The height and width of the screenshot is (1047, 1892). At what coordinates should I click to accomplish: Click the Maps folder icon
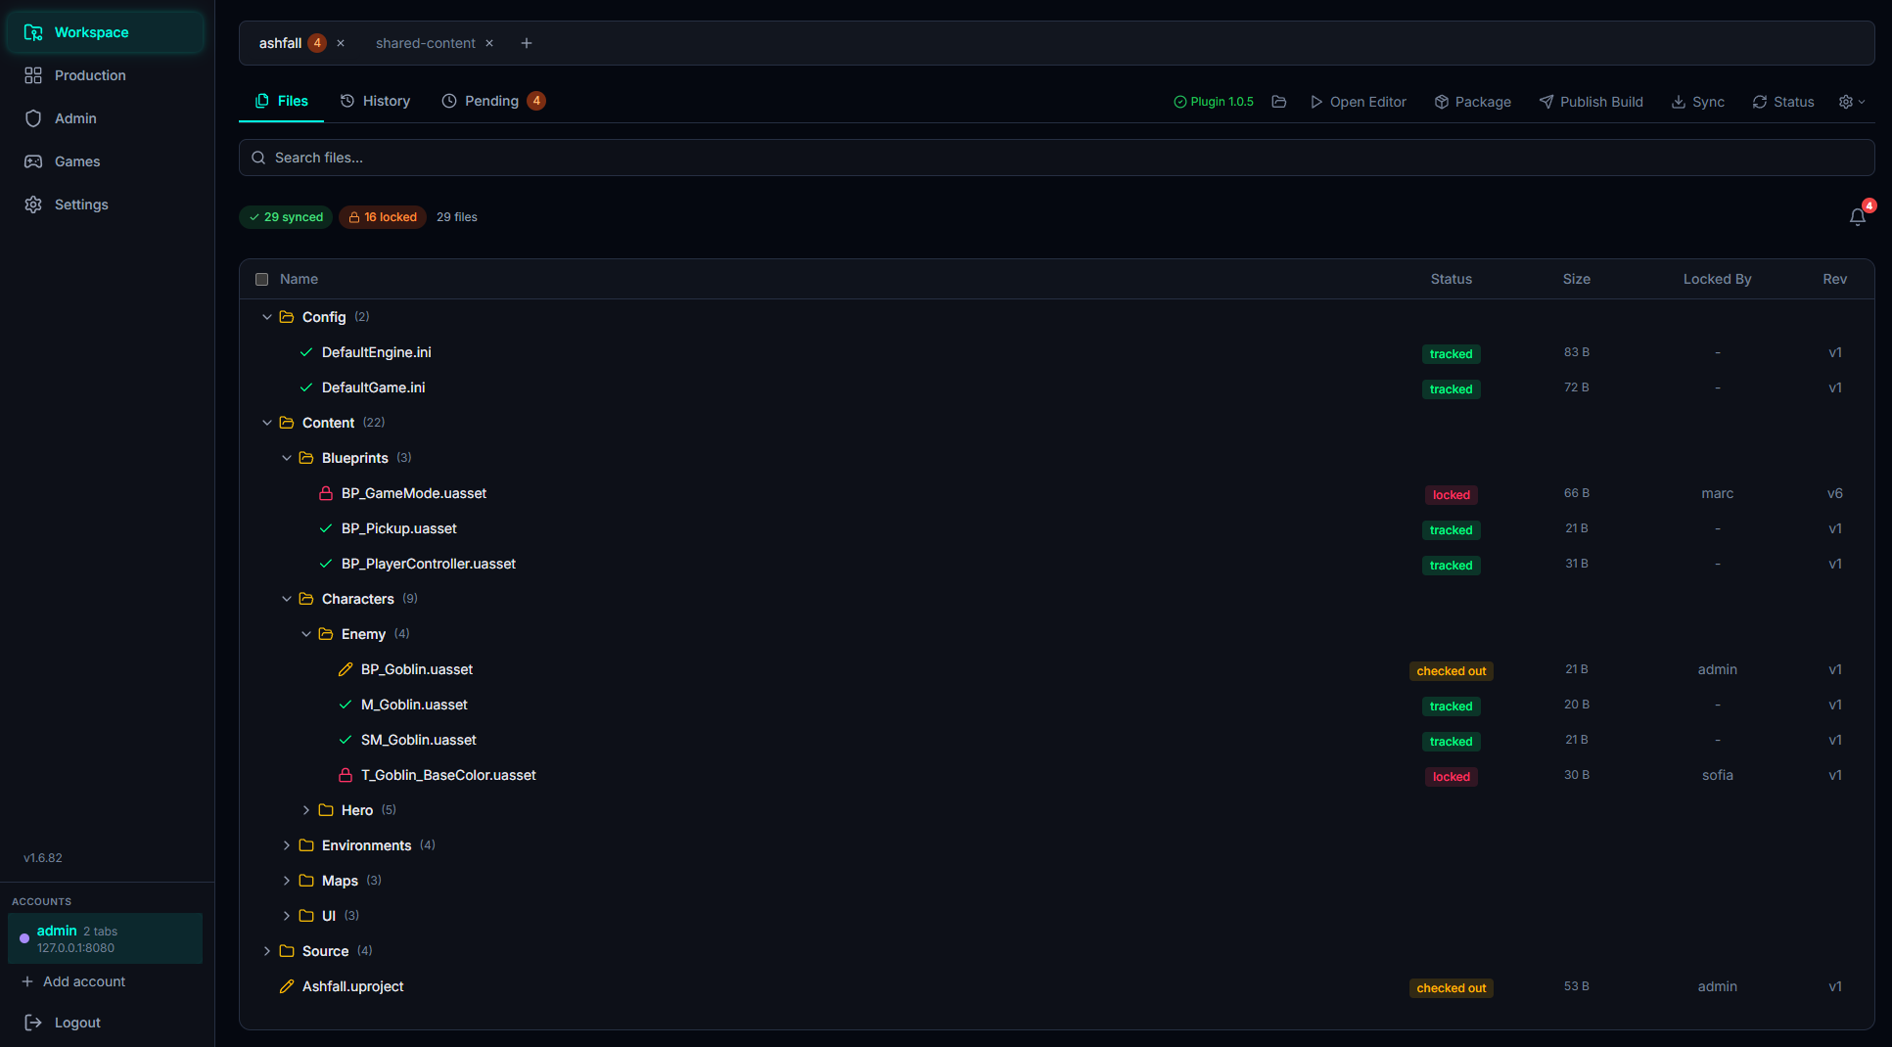click(306, 881)
